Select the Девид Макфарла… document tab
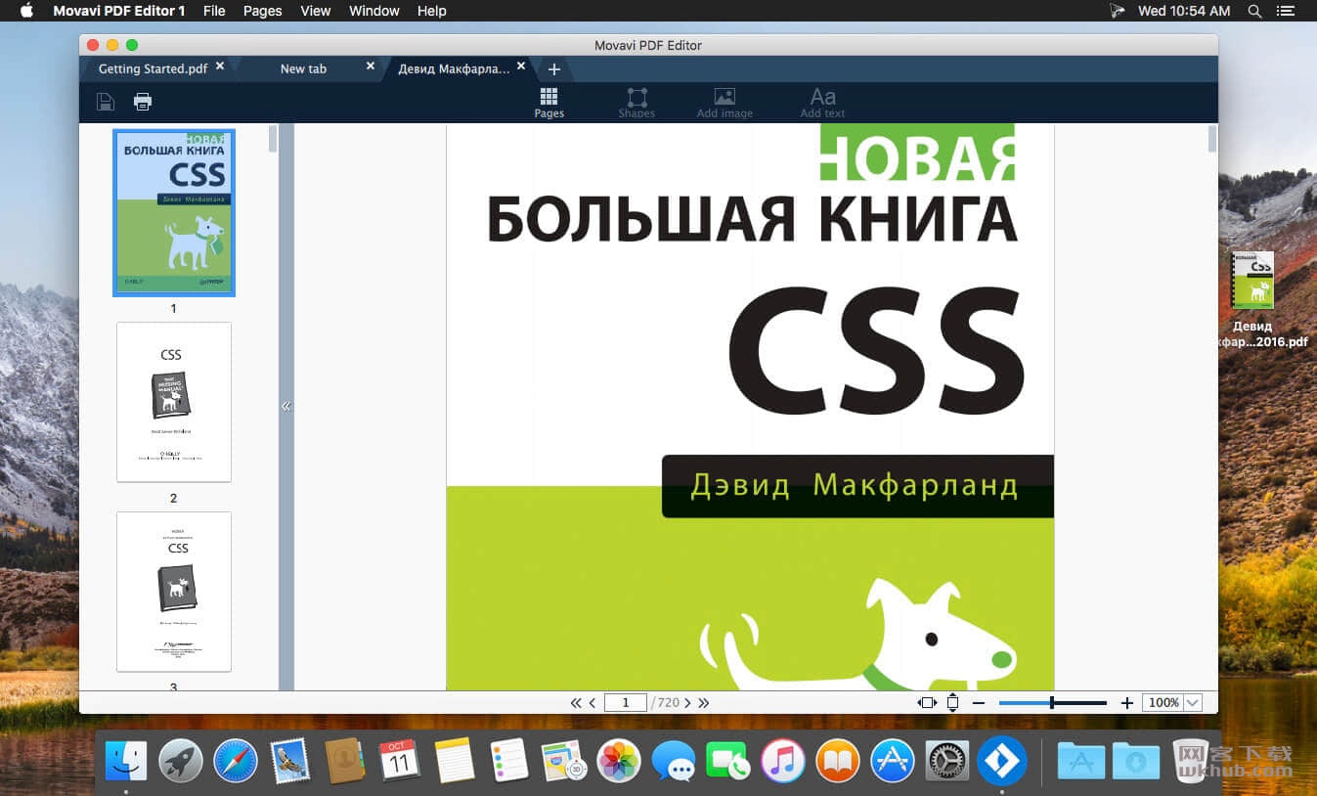 click(x=454, y=68)
